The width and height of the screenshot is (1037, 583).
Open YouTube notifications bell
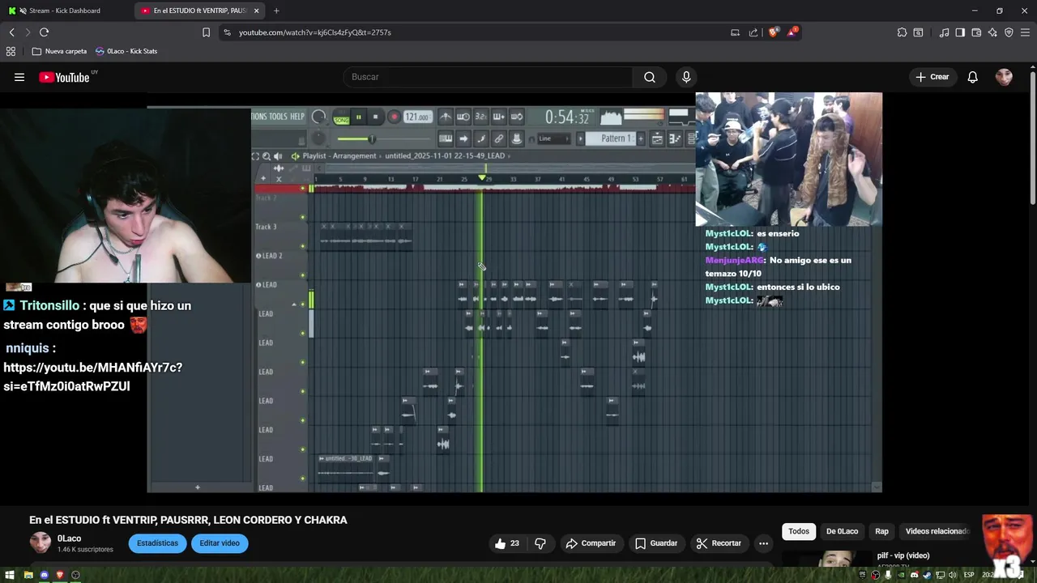point(973,77)
